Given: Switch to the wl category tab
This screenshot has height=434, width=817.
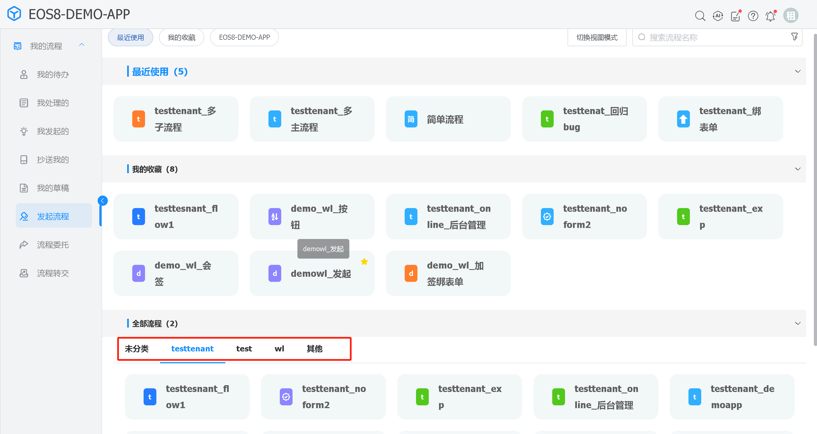Looking at the screenshot, I should pos(279,349).
